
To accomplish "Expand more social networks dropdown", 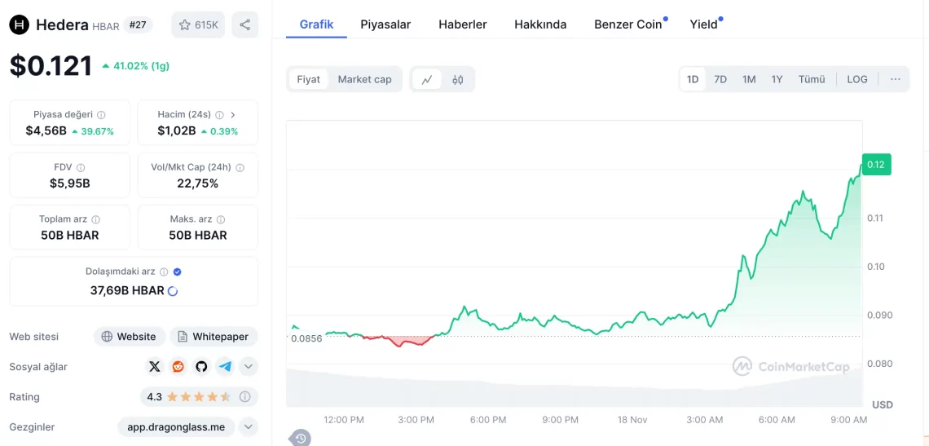I will [249, 367].
